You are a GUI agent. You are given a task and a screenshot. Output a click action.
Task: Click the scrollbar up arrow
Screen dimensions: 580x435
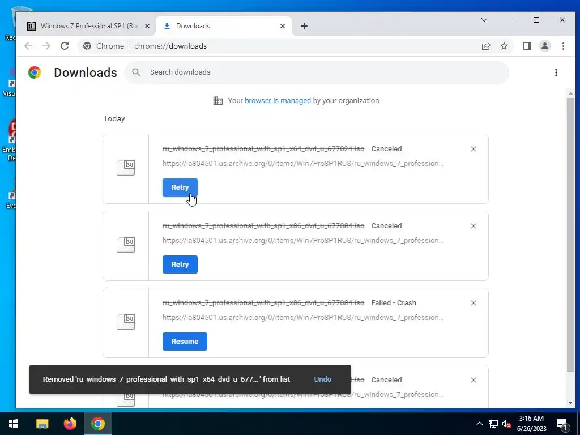click(570, 93)
